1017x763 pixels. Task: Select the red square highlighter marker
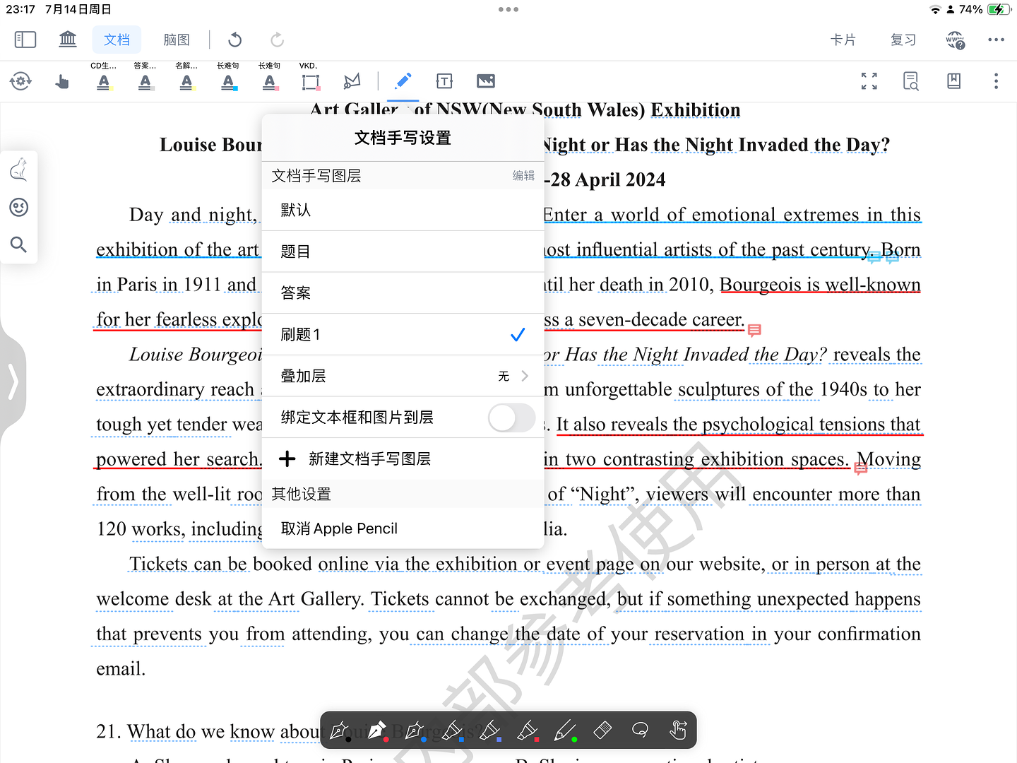[528, 731]
